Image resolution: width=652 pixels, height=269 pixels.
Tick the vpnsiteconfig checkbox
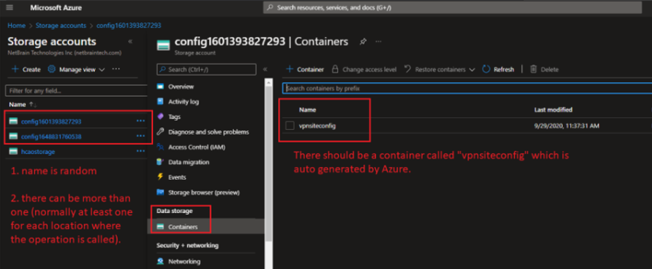tap(290, 126)
